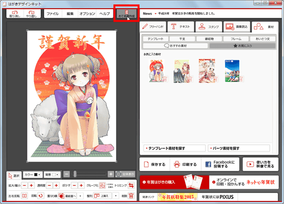Select the Mount Fuji template thumbnail
The image size is (284, 204).
tap(232, 71)
